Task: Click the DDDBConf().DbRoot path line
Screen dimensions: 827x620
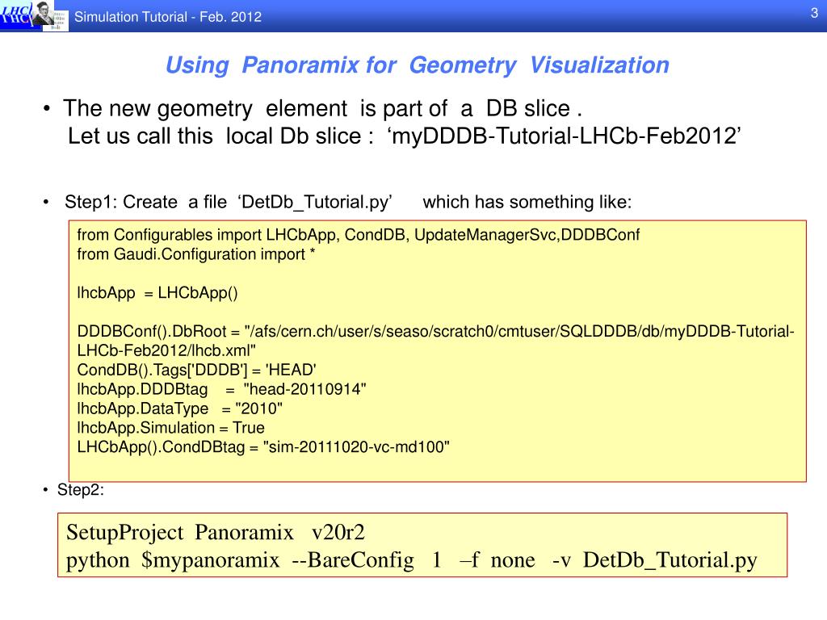Action: (435, 332)
